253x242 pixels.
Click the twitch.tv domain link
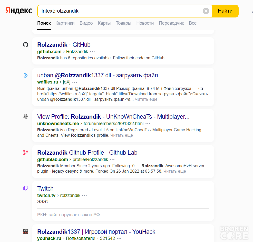point(46,196)
